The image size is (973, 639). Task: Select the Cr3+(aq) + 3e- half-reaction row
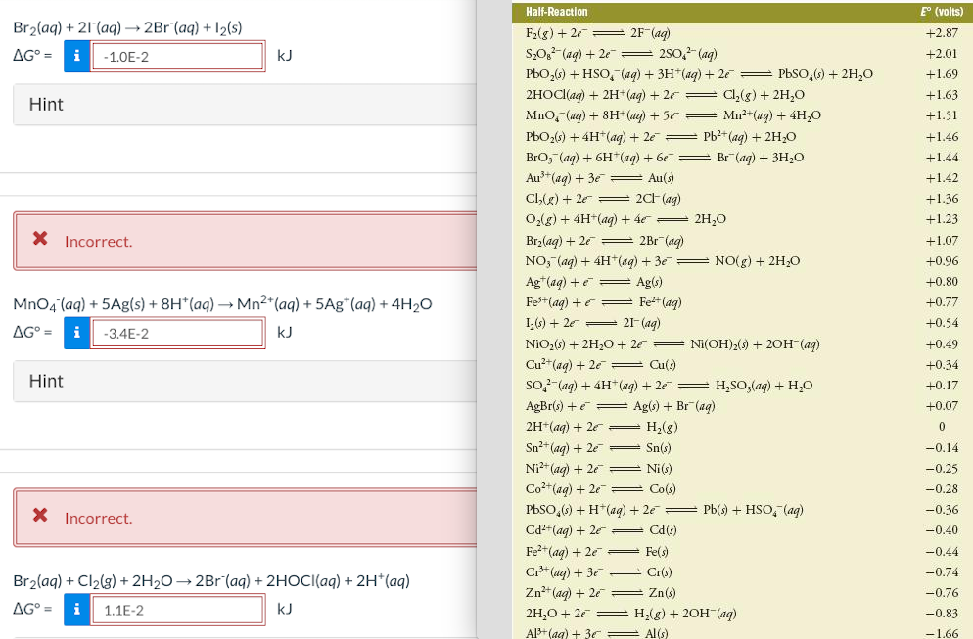(742, 572)
